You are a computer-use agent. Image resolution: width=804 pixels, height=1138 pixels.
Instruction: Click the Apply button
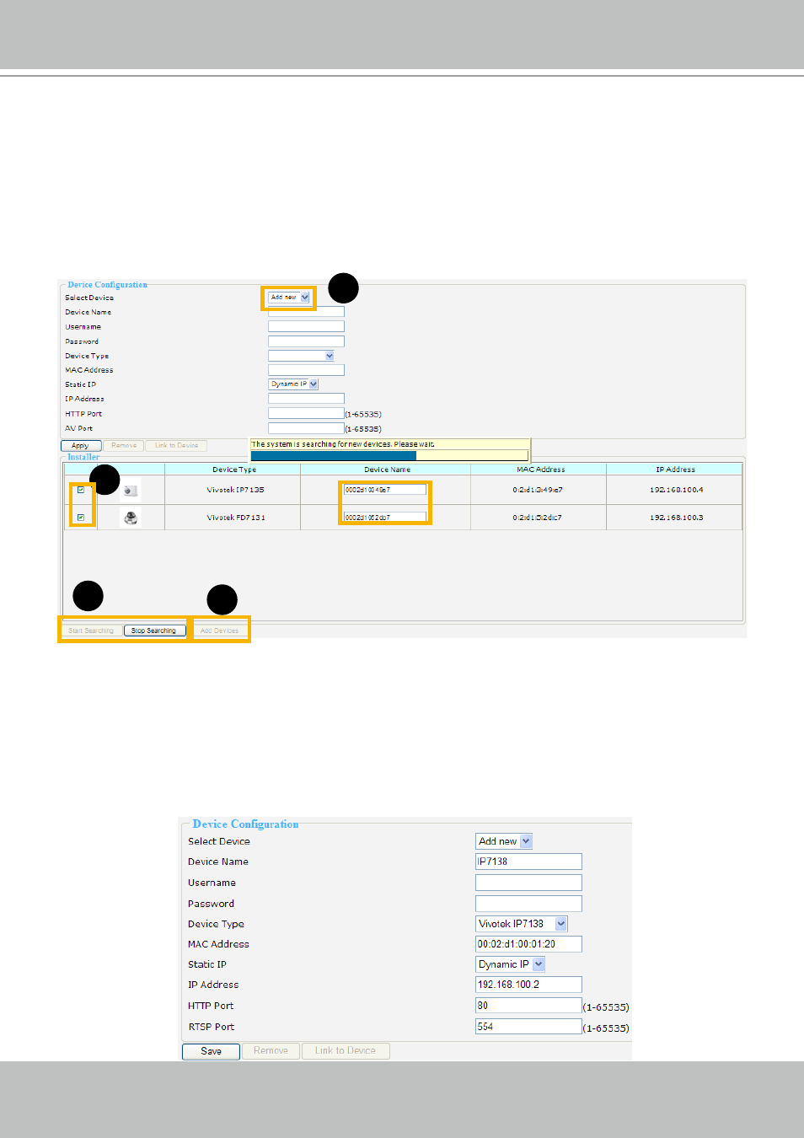point(81,446)
